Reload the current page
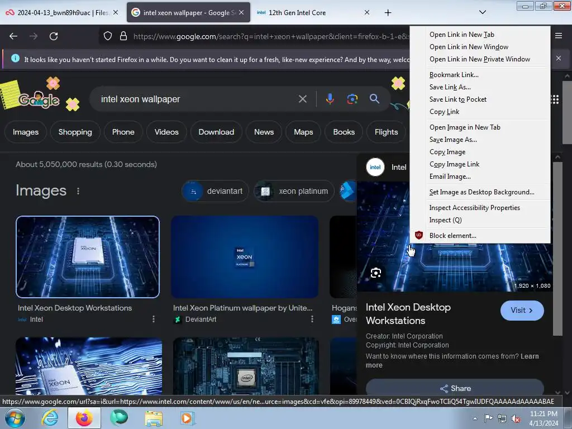Image resolution: width=572 pixels, height=429 pixels. pyautogui.click(x=54, y=36)
